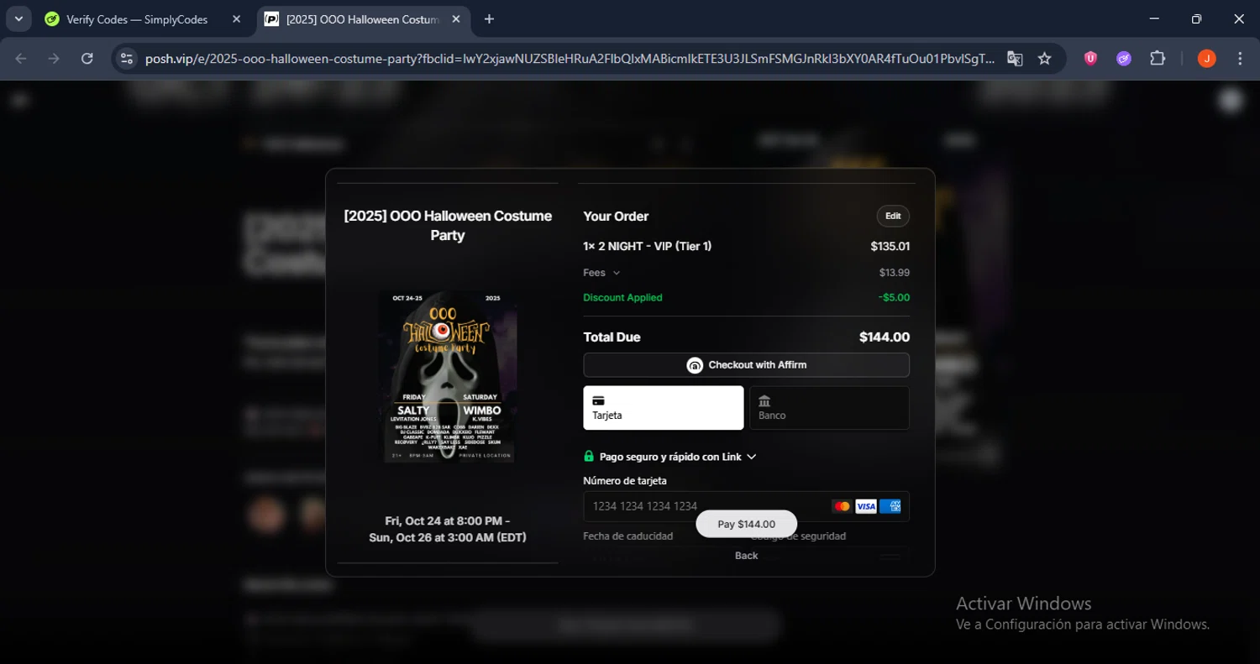Screen dimensions: 1260x664
Task: Click the green lock icon by Link
Action: point(589,456)
